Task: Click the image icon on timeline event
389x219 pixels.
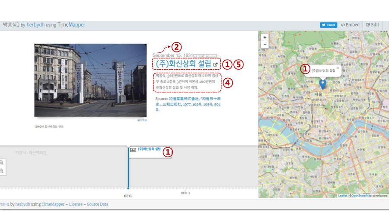Action: click(133, 150)
